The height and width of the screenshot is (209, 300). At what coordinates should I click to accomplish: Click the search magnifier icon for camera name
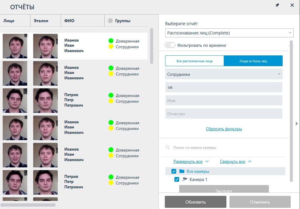(x=167, y=148)
